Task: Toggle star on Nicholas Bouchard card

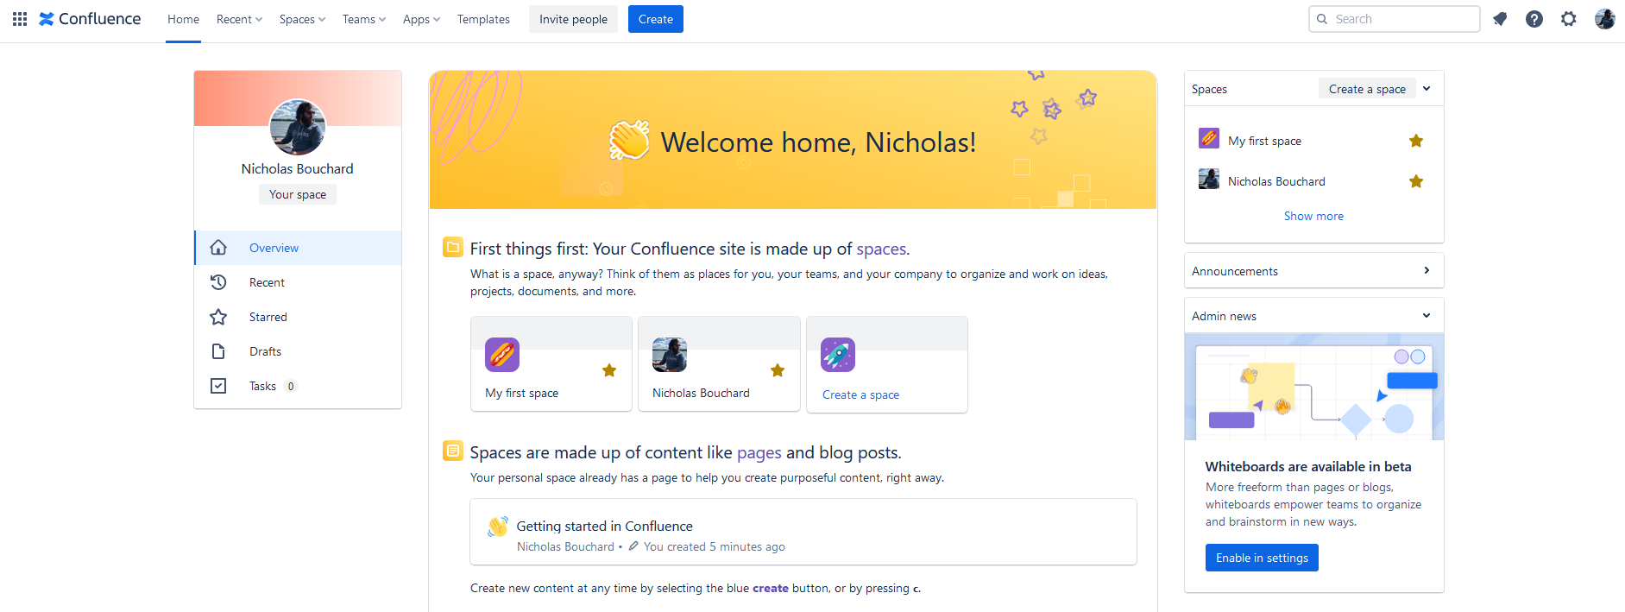Action: click(x=778, y=370)
